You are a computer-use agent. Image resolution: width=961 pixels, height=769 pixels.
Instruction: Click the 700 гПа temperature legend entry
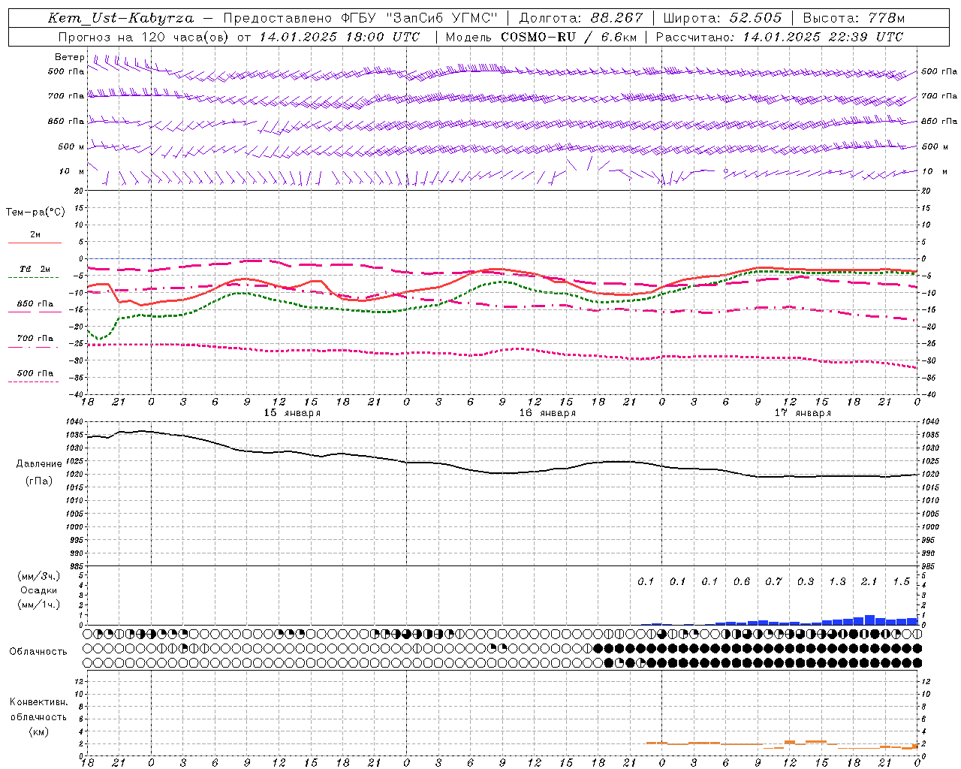point(35,339)
